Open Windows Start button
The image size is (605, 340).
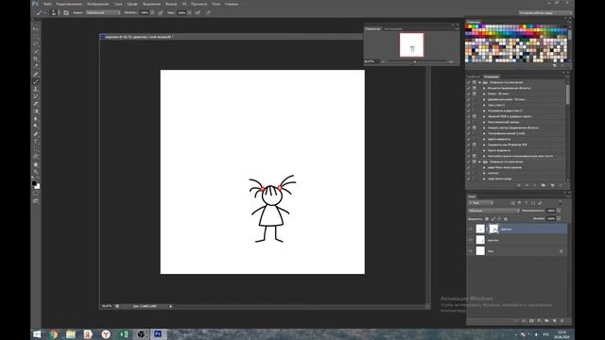pos(37,334)
